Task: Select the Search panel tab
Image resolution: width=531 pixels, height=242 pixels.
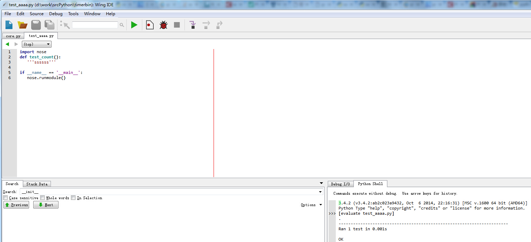Action: (12, 184)
